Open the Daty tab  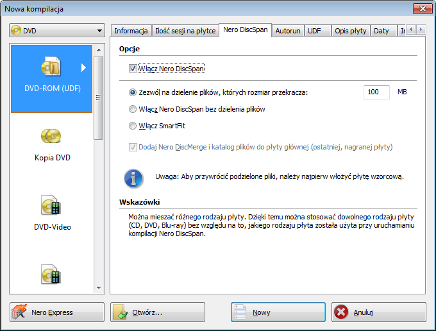(383, 31)
